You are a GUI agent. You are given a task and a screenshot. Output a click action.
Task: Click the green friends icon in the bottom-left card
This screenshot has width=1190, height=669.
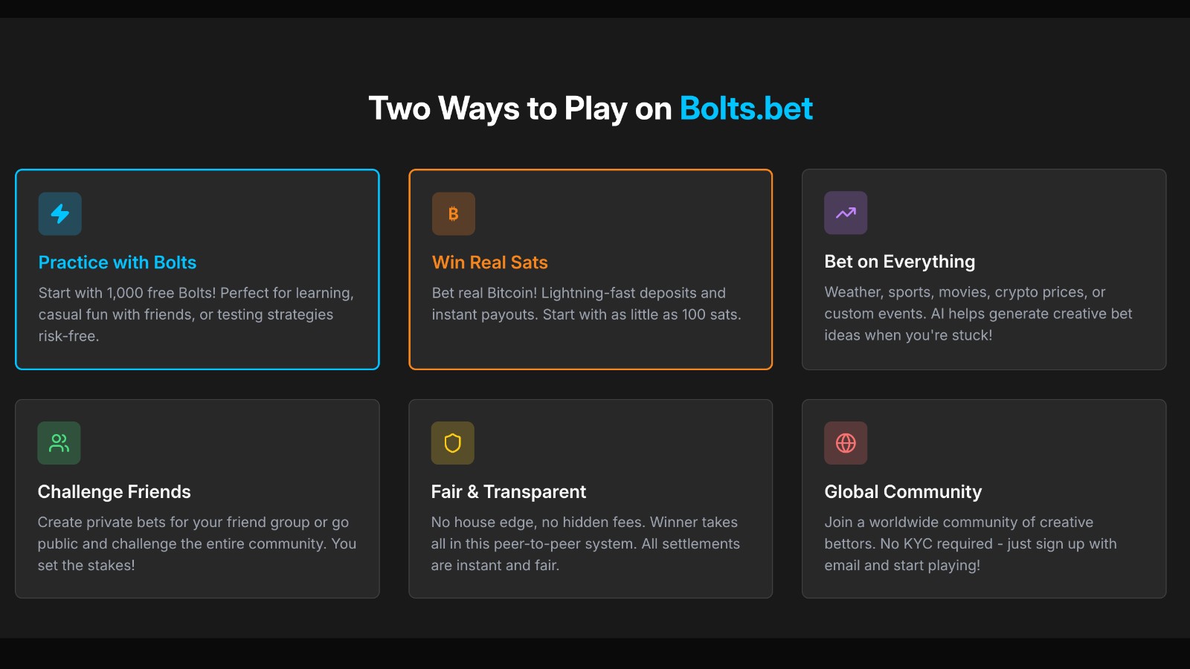59,442
